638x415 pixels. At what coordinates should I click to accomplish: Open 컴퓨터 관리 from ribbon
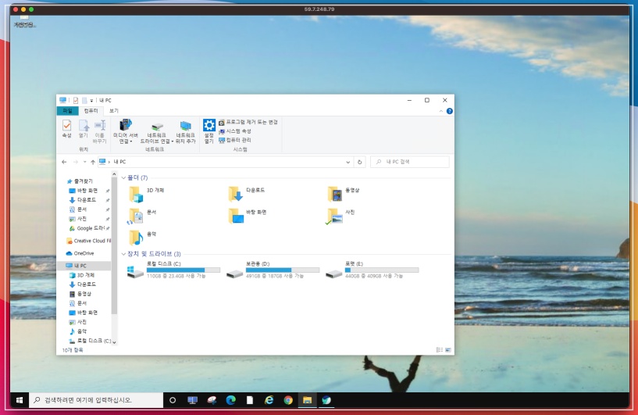point(235,140)
